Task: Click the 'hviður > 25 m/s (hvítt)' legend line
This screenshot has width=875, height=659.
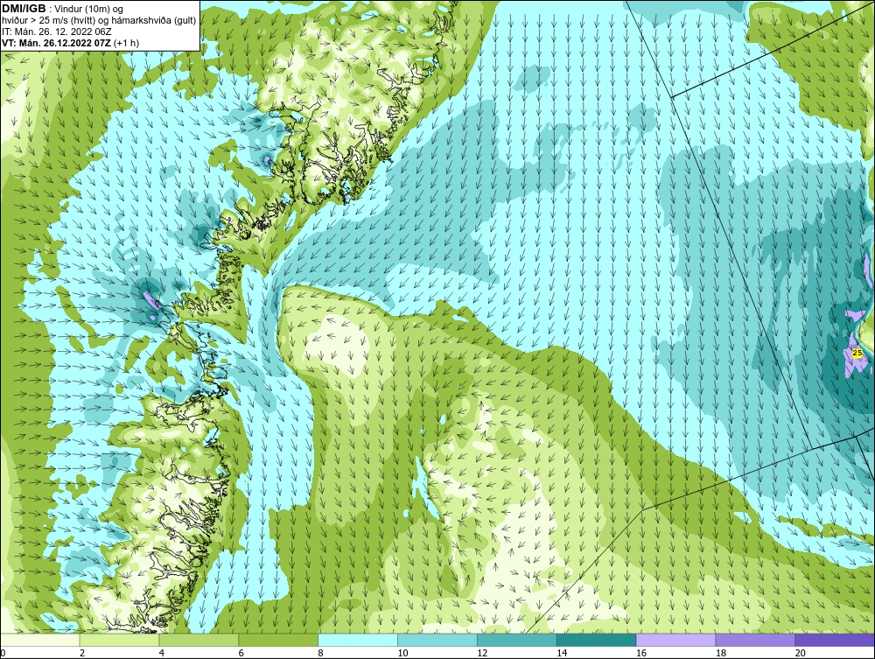Action: [x=47, y=21]
